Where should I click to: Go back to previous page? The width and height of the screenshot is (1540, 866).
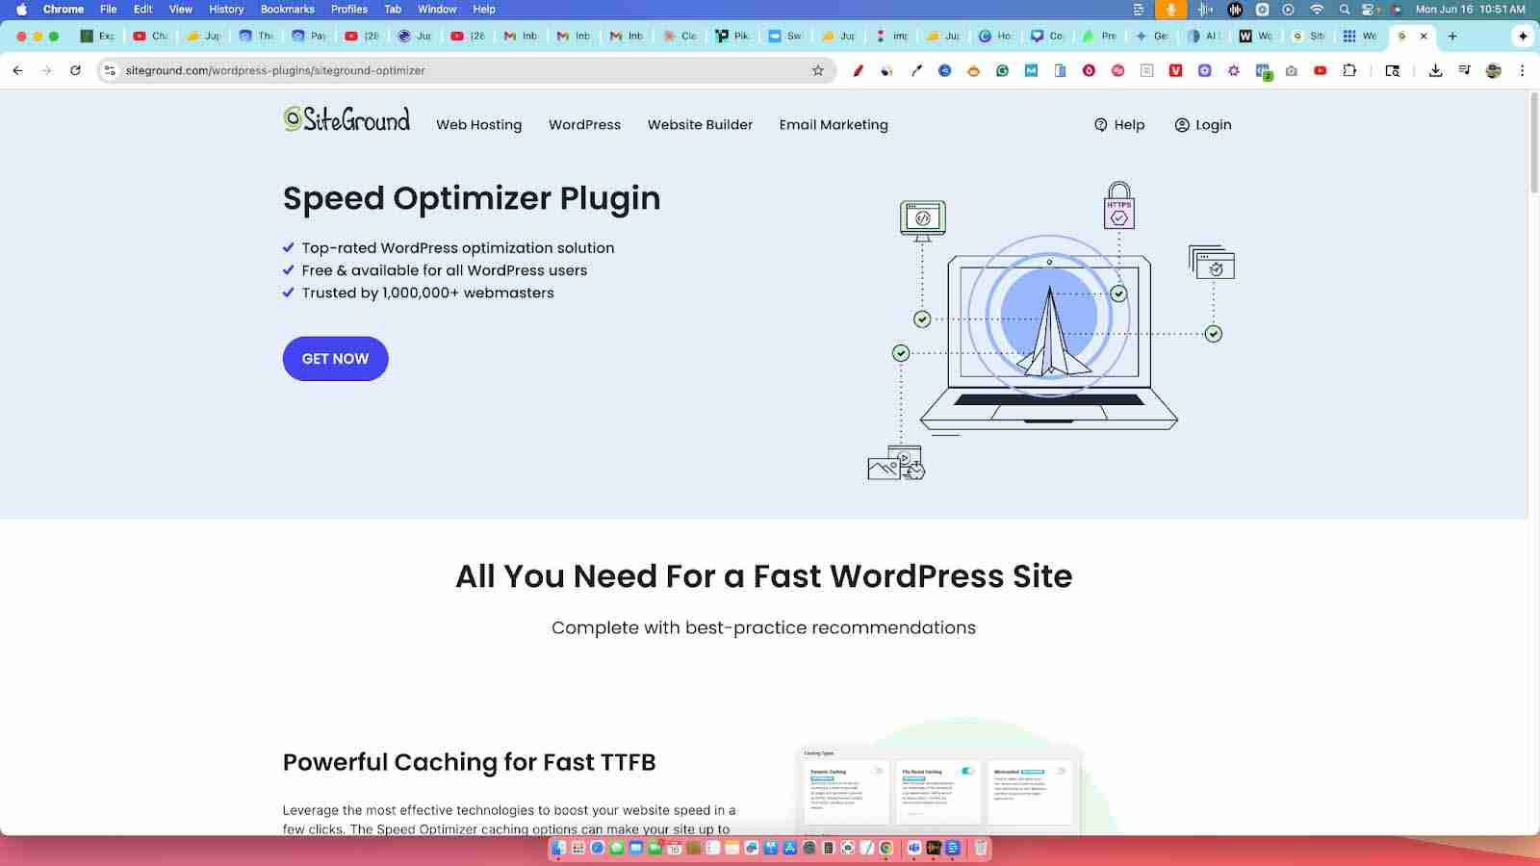coord(17,70)
